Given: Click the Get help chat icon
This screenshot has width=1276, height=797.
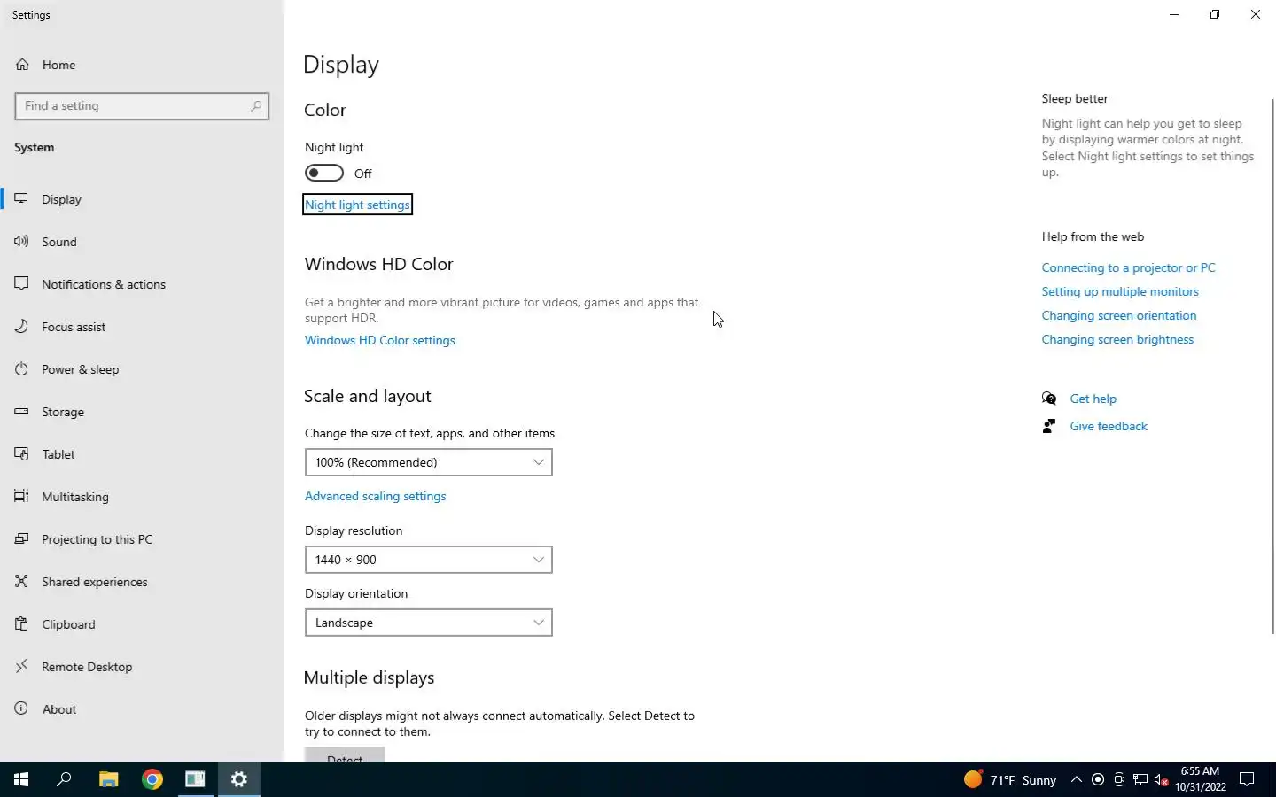Looking at the screenshot, I should [1049, 398].
